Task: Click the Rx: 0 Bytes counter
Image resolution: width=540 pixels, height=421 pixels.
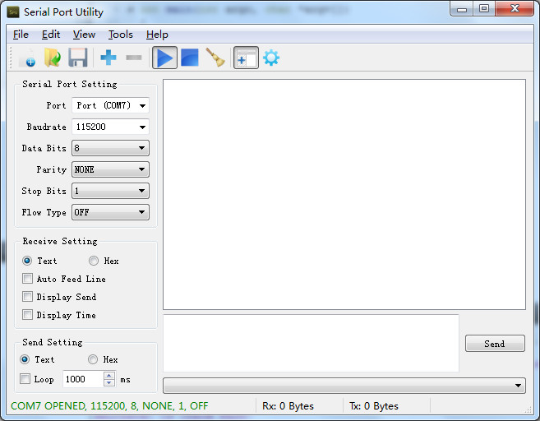Action: point(288,406)
